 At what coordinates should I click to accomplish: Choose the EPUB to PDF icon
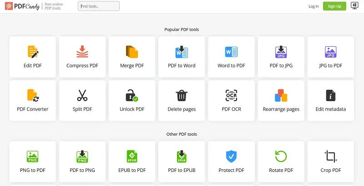[132, 157]
